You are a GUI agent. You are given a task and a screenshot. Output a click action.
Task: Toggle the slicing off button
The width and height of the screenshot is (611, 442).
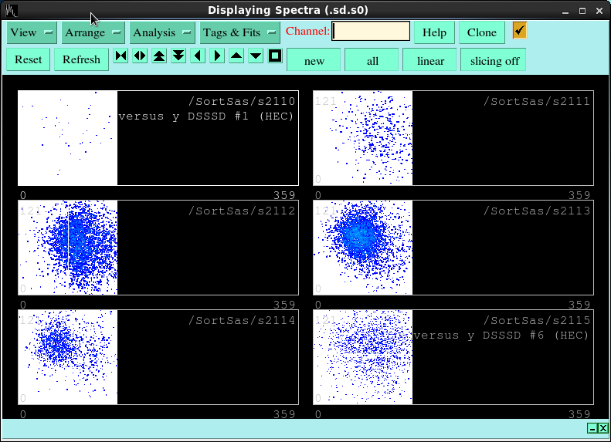[x=494, y=60]
